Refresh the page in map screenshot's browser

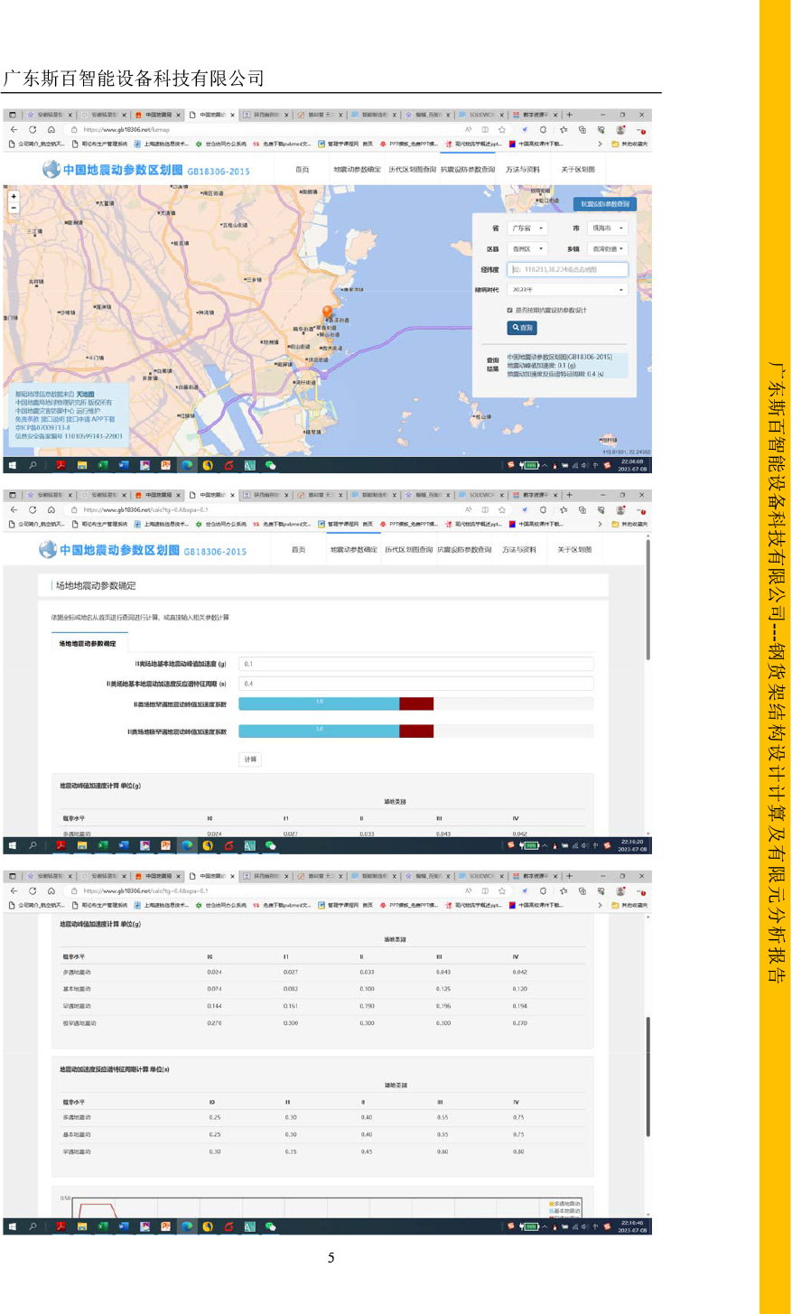tap(33, 129)
